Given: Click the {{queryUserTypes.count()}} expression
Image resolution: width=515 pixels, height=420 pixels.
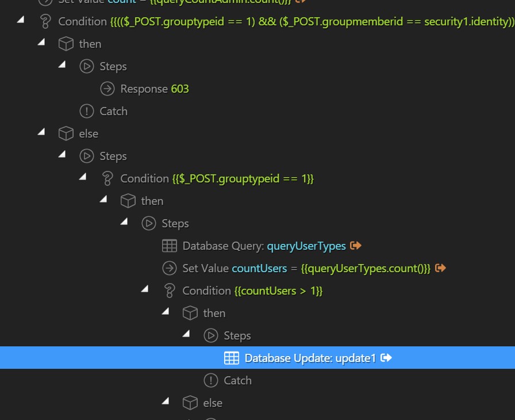Looking at the screenshot, I should click(x=366, y=268).
